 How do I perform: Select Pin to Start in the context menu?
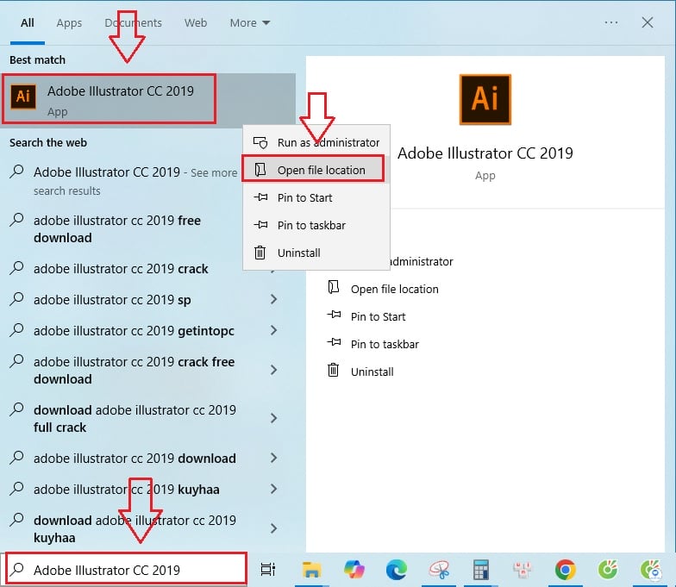[316, 198]
